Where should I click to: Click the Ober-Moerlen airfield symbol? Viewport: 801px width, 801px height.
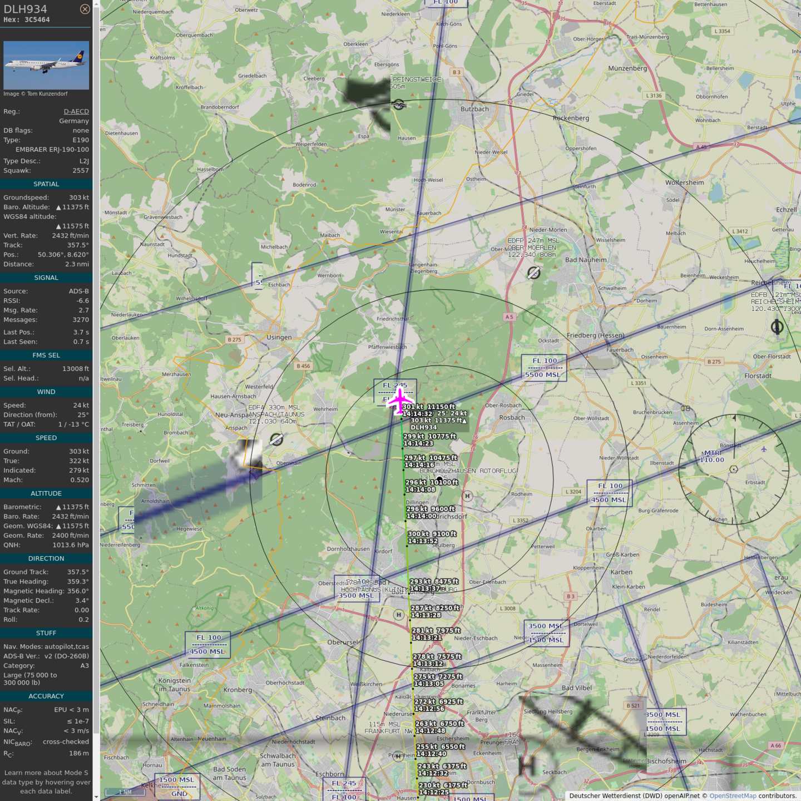click(x=533, y=273)
